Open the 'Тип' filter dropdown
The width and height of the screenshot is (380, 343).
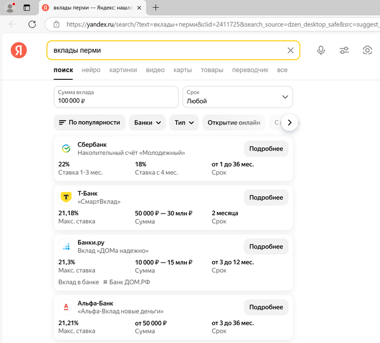(x=184, y=122)
